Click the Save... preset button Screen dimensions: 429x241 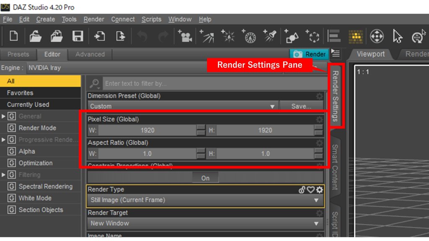[301, 106]
